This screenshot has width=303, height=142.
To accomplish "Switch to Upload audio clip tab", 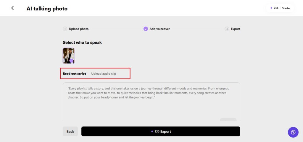I will tap(104, 74).
